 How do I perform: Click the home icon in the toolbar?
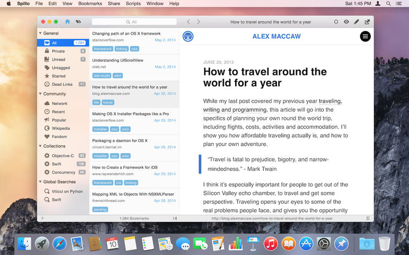pyautogui.click(x=67, y=22)
